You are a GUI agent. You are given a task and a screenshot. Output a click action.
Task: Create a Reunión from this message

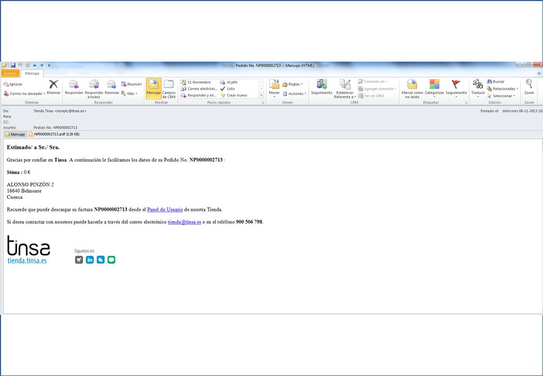[x=131, y=84]
